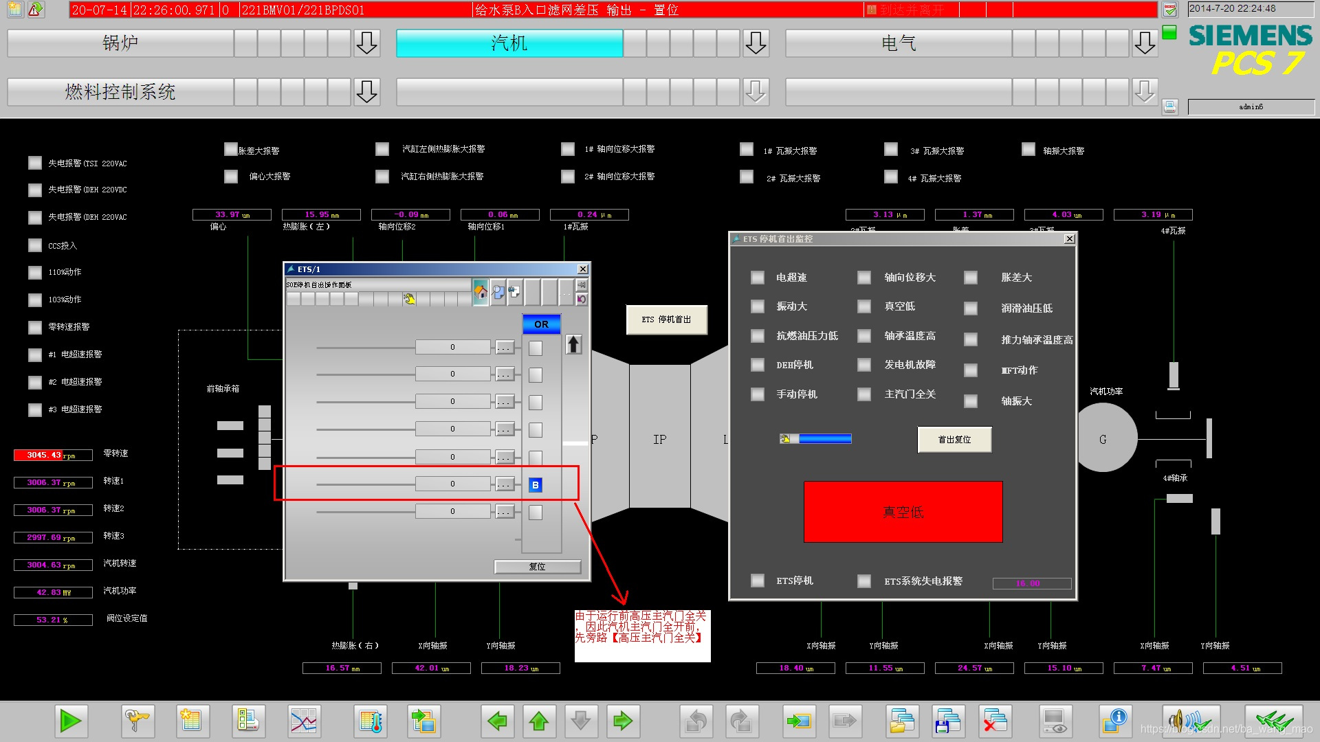Click the keys login icon
Image resolution: width=1320 pixels, height=742 pixels.
coord(137,721)
